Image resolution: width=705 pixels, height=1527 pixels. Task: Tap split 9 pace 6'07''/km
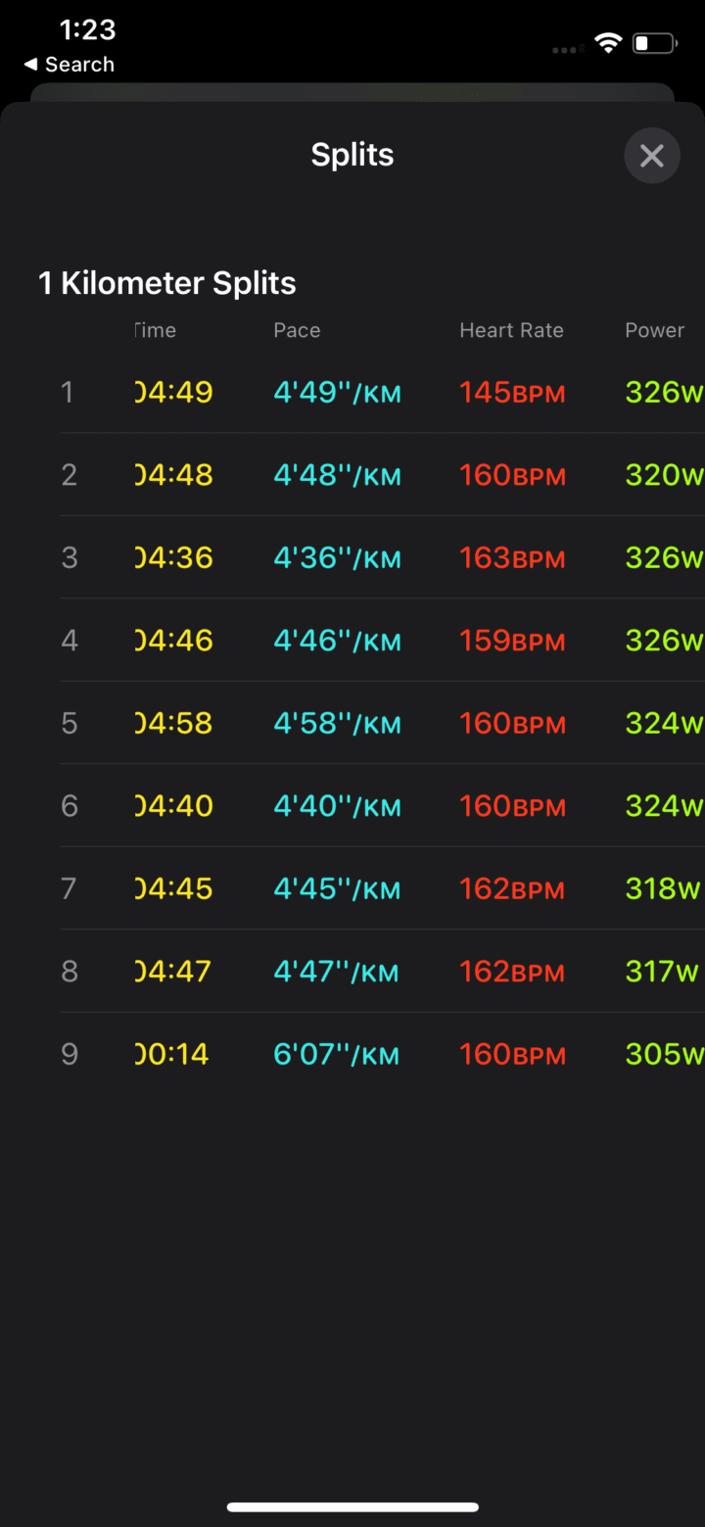[337, 1054]
